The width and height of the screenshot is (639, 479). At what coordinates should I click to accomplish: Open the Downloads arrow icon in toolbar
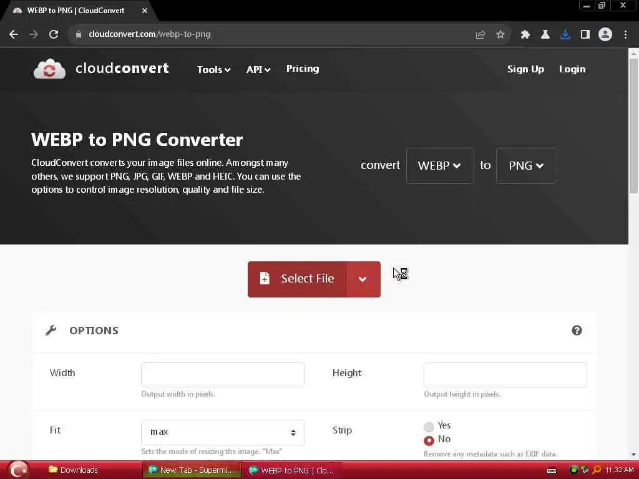565,35
